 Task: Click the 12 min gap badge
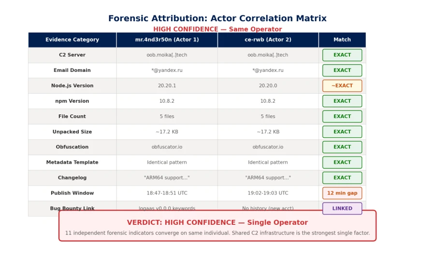pyautogui.click(x=342, y=193)
